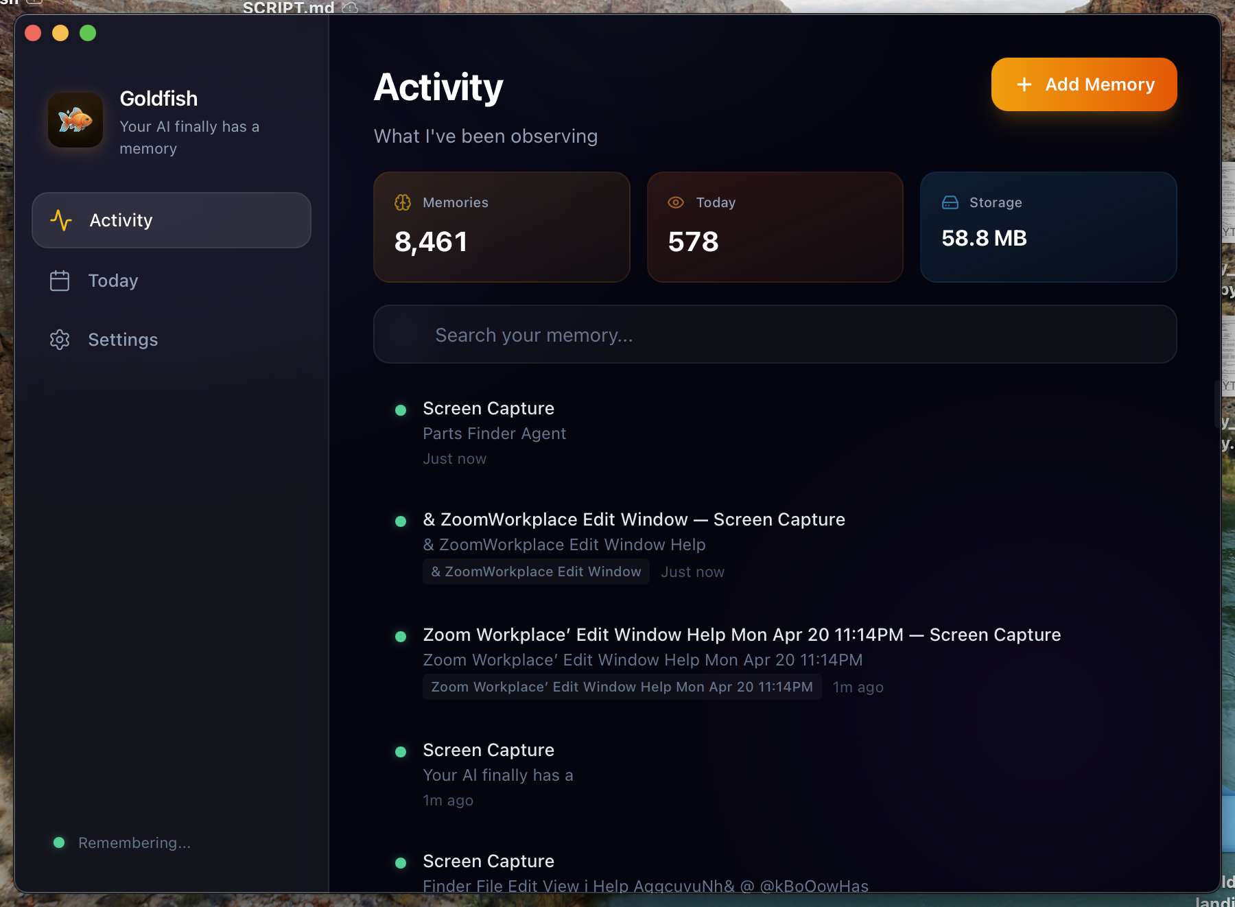Open the Storage 58.8 MB stat card
The image size is (1235, 907).
(1048, 227)
